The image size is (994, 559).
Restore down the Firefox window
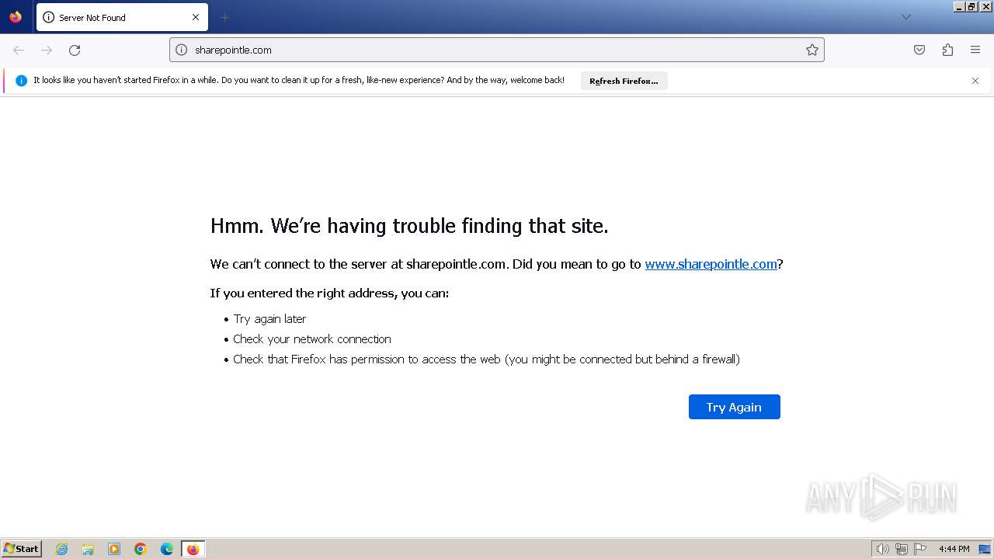click(x=972, y=6)
